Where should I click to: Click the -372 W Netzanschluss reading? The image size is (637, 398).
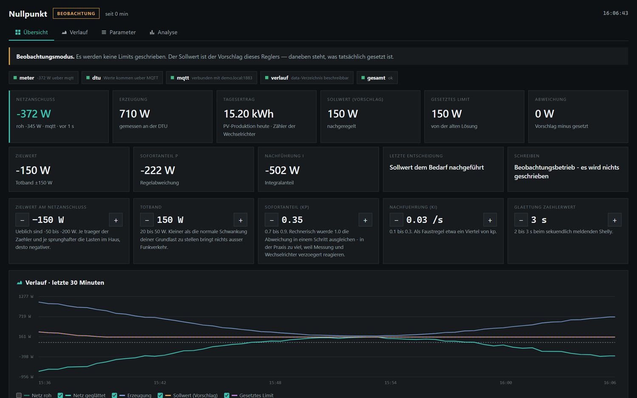click(34, 114)
